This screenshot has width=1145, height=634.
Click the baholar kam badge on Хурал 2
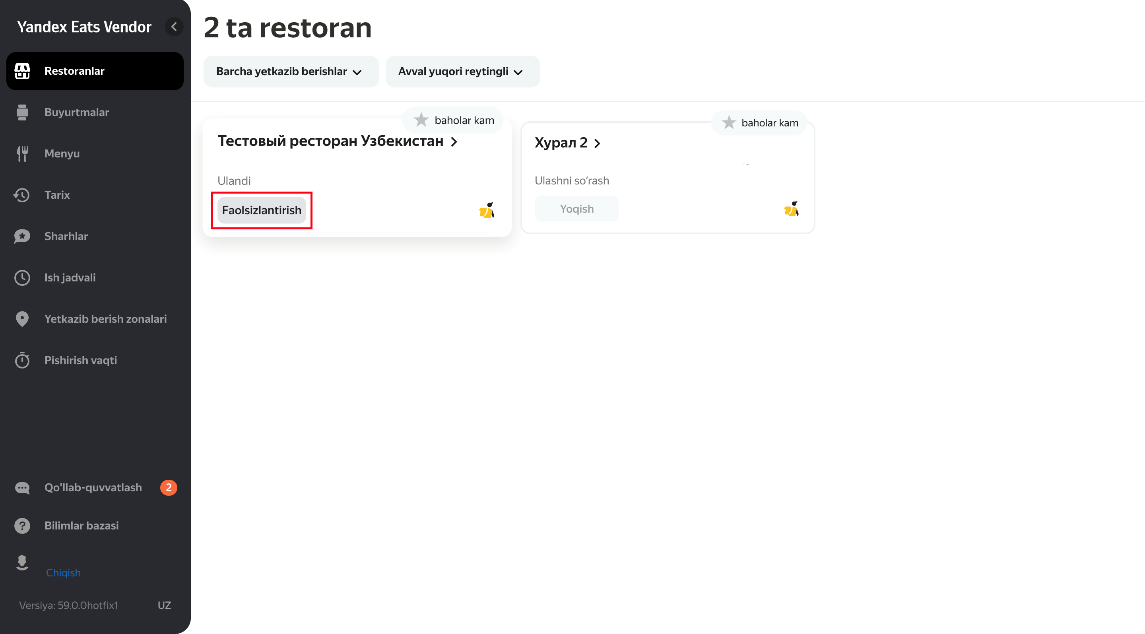click(759, 122)
